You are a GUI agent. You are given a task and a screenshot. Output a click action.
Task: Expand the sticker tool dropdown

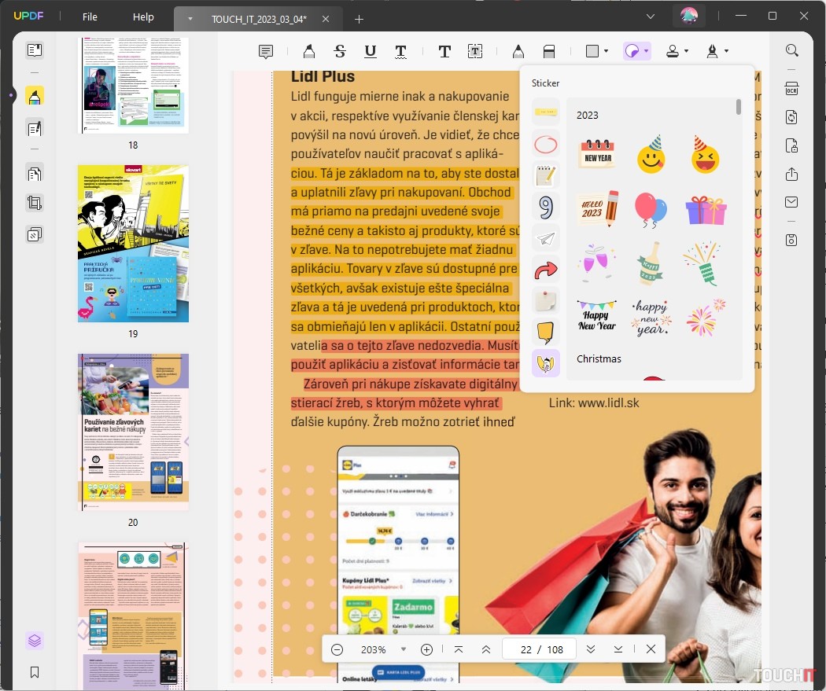click(646, 52)
